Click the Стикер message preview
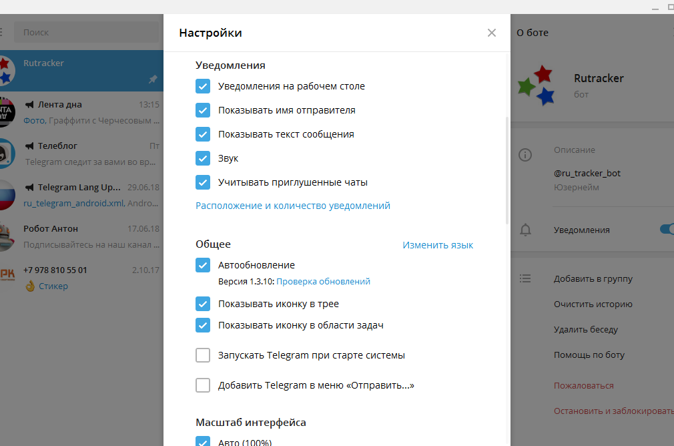This screenshot has height=446, width=674. [x=53, y=286]
